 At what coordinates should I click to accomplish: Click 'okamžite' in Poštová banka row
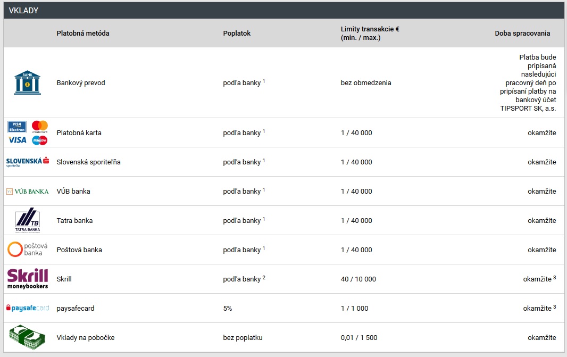(541, 250)
